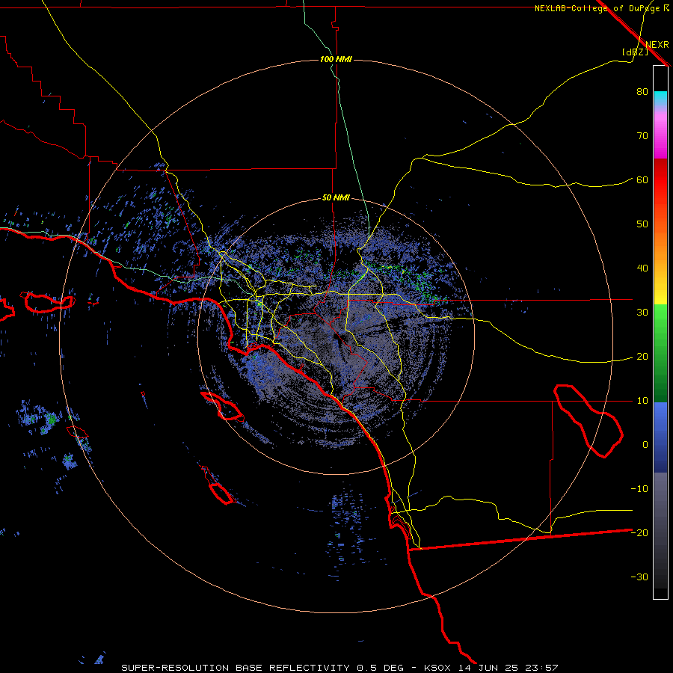Click the -10 value on the dBZ scale
The image size is (673, 673).
point(639,489)
